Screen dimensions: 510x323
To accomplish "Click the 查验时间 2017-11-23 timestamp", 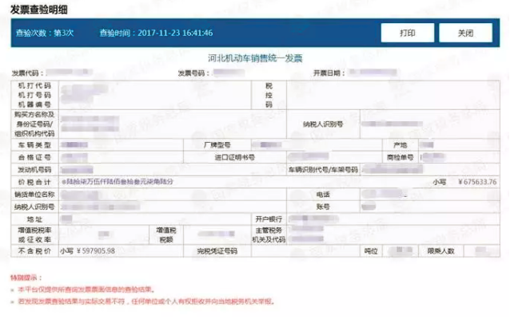I will click(155, 33).
